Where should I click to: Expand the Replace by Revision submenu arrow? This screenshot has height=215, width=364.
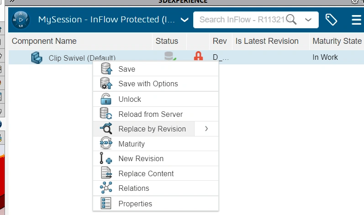click(x=206, y=129)
